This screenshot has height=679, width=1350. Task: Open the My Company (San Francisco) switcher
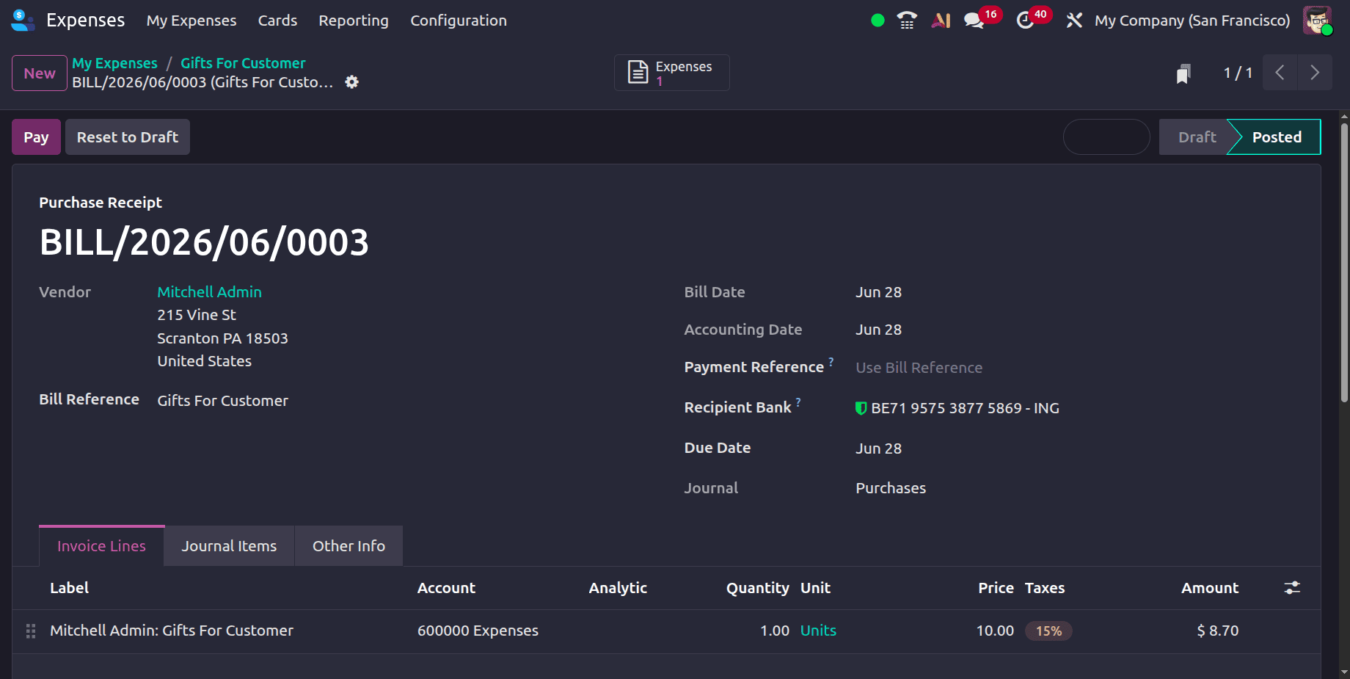[x=1192, y=21]
